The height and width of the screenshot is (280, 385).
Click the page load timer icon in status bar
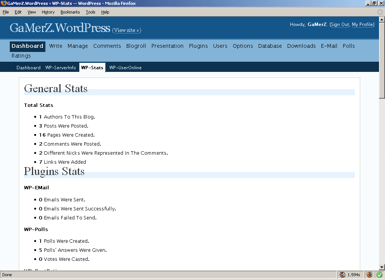[x=343, y=275]
